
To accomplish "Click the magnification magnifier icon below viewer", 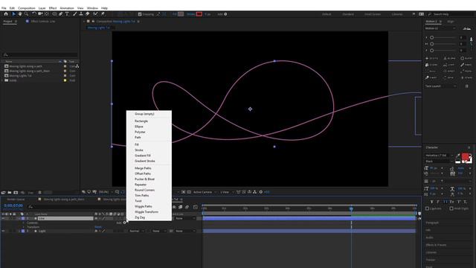I will 118,192.
